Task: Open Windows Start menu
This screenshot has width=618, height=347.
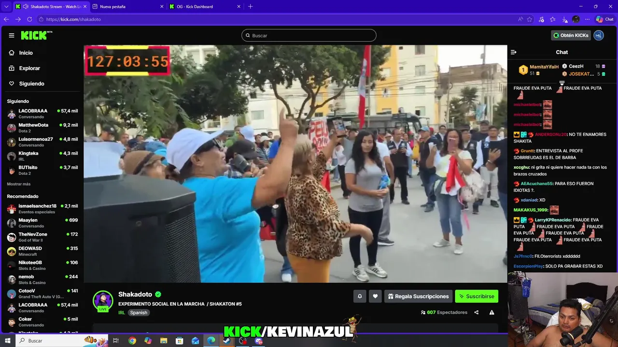Action: [x=8, y=341]
